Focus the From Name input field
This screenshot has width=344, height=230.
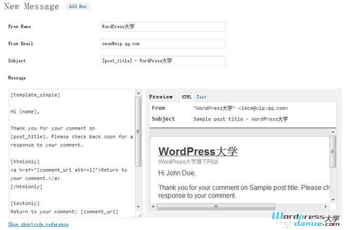click(x=163, y=26)
